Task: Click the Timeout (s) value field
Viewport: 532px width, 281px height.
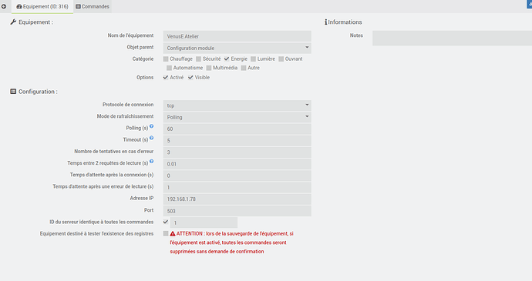Action: [237, 140]
